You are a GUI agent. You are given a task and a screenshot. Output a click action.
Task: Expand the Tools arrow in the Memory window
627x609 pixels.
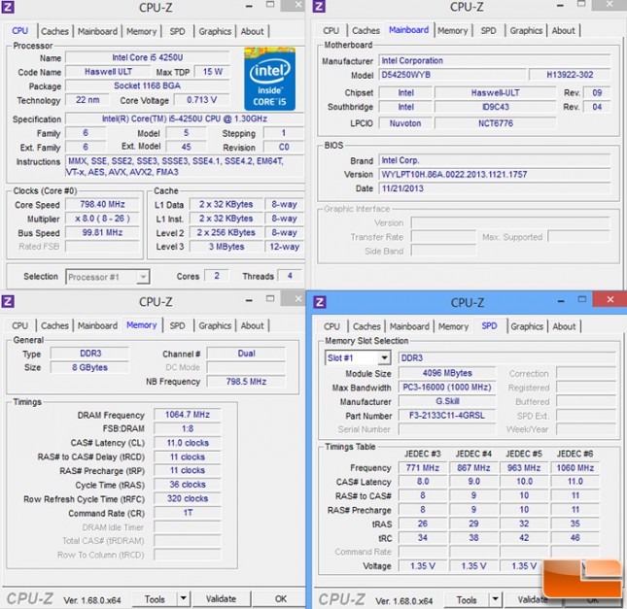tap(183, 598)
